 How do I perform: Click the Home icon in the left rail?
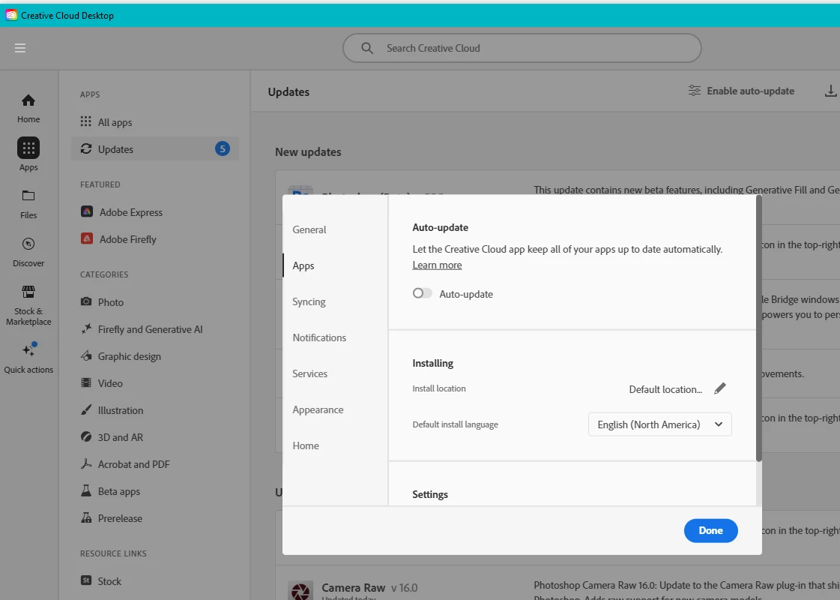tap(28, 100)
